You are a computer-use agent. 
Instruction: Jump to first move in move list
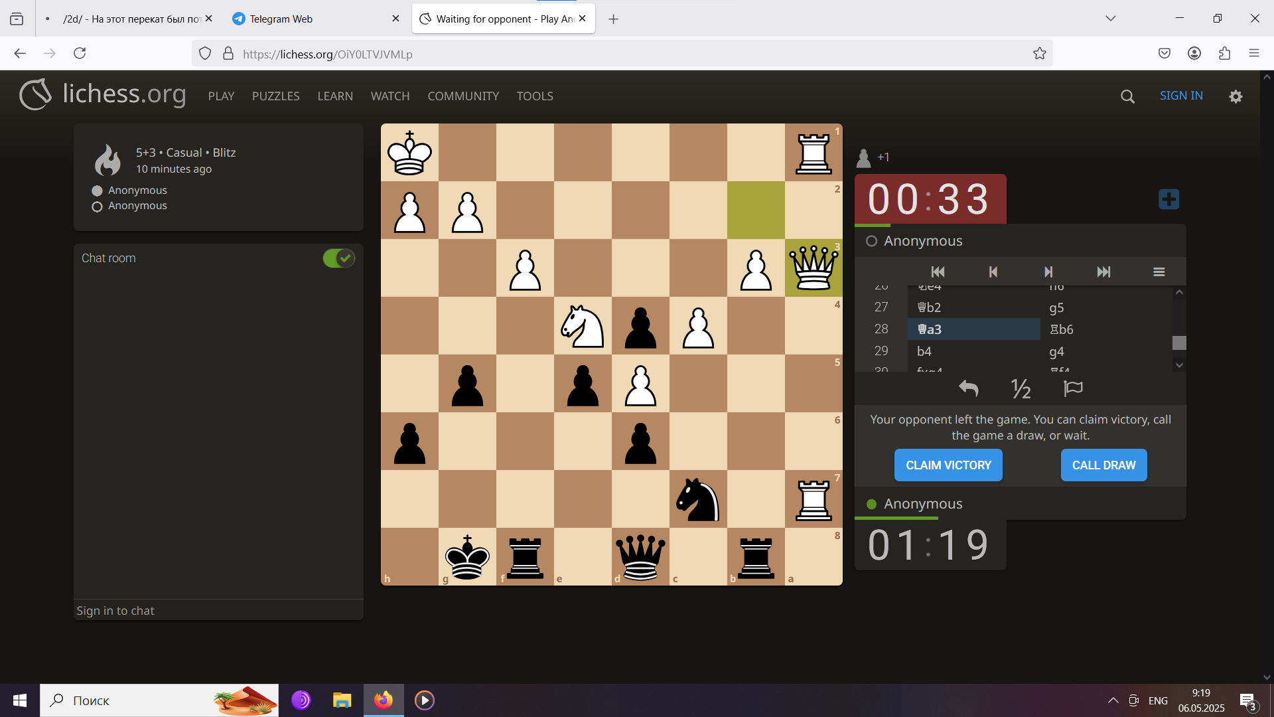tap(938, 272)
